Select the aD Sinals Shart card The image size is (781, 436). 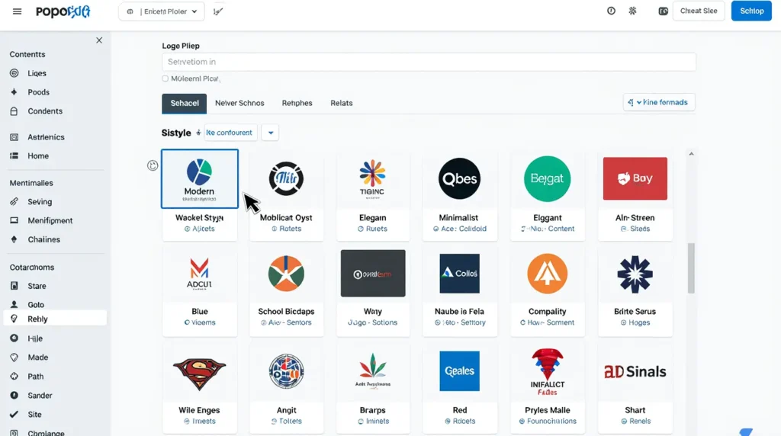tap(635, 387)
